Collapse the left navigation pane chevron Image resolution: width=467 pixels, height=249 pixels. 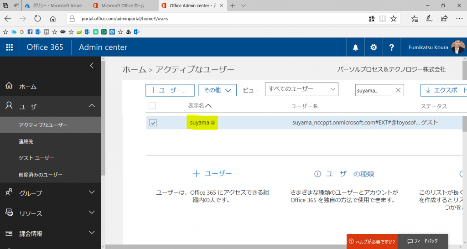coord(92,66)
